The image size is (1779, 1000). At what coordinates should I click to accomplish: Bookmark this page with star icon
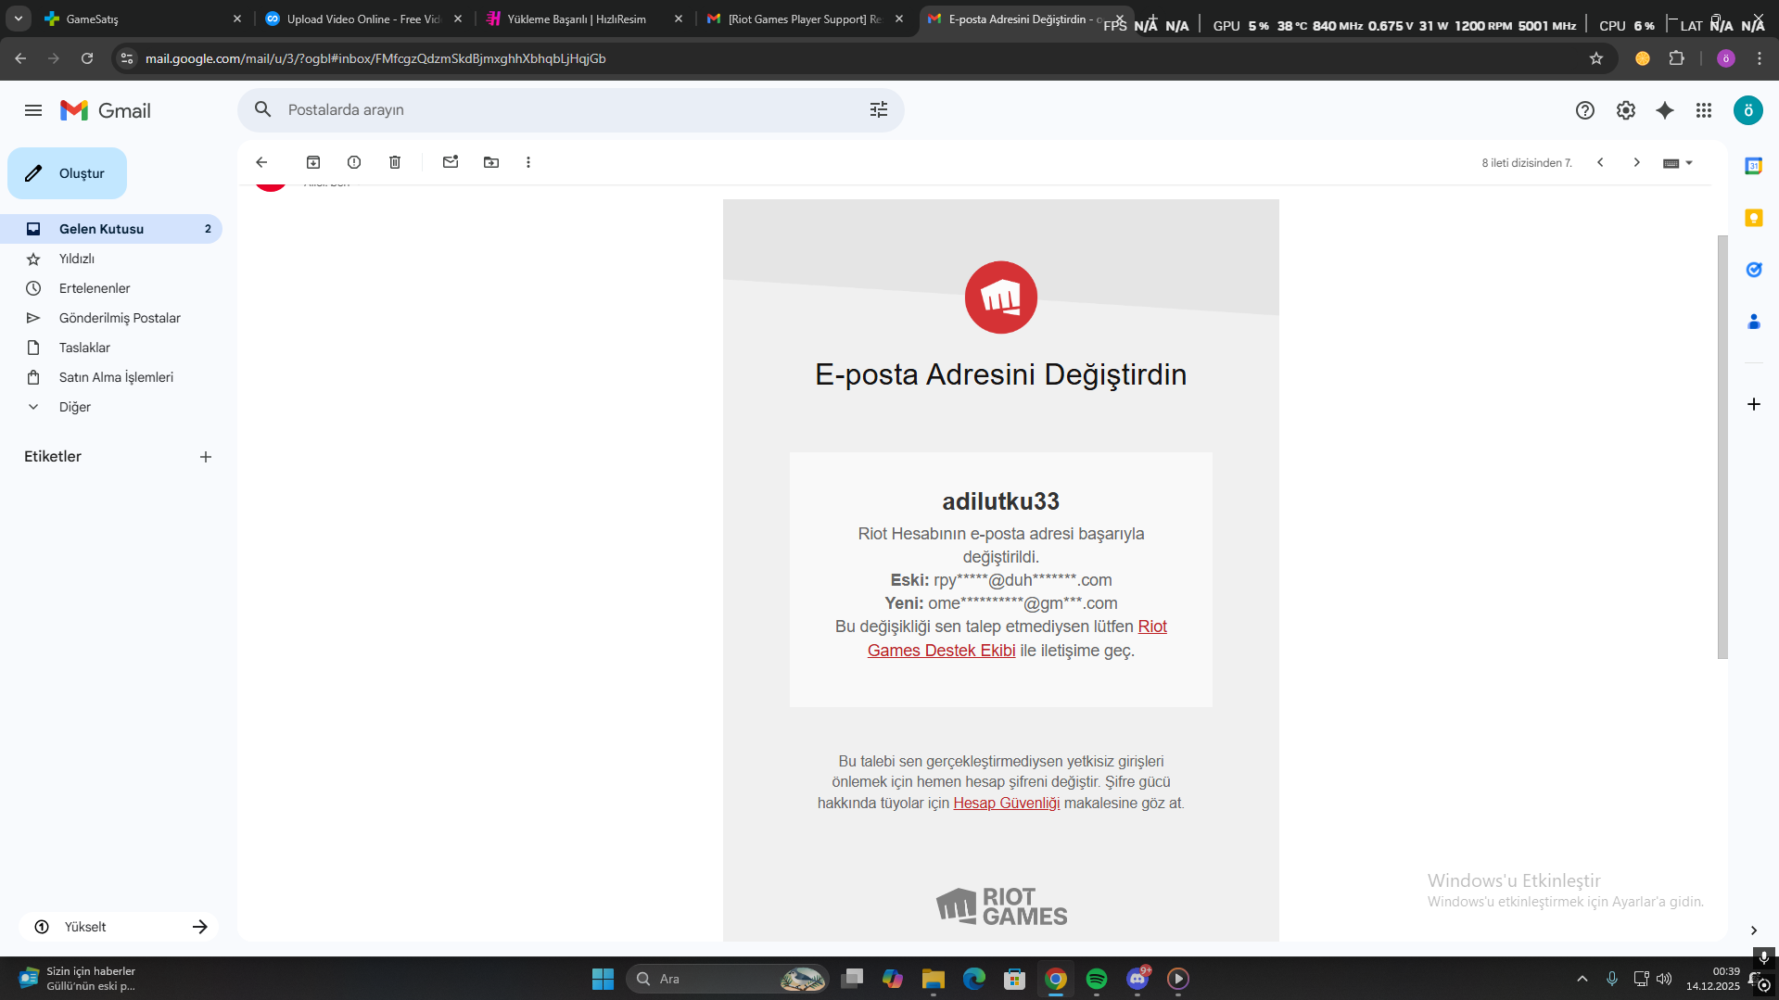[1596, 58]
